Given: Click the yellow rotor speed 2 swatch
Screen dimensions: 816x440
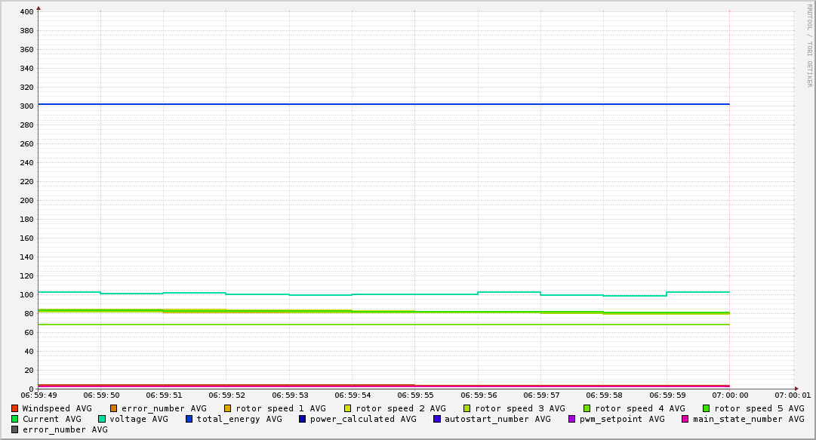Looking at the screenshot, I should 348,408.
